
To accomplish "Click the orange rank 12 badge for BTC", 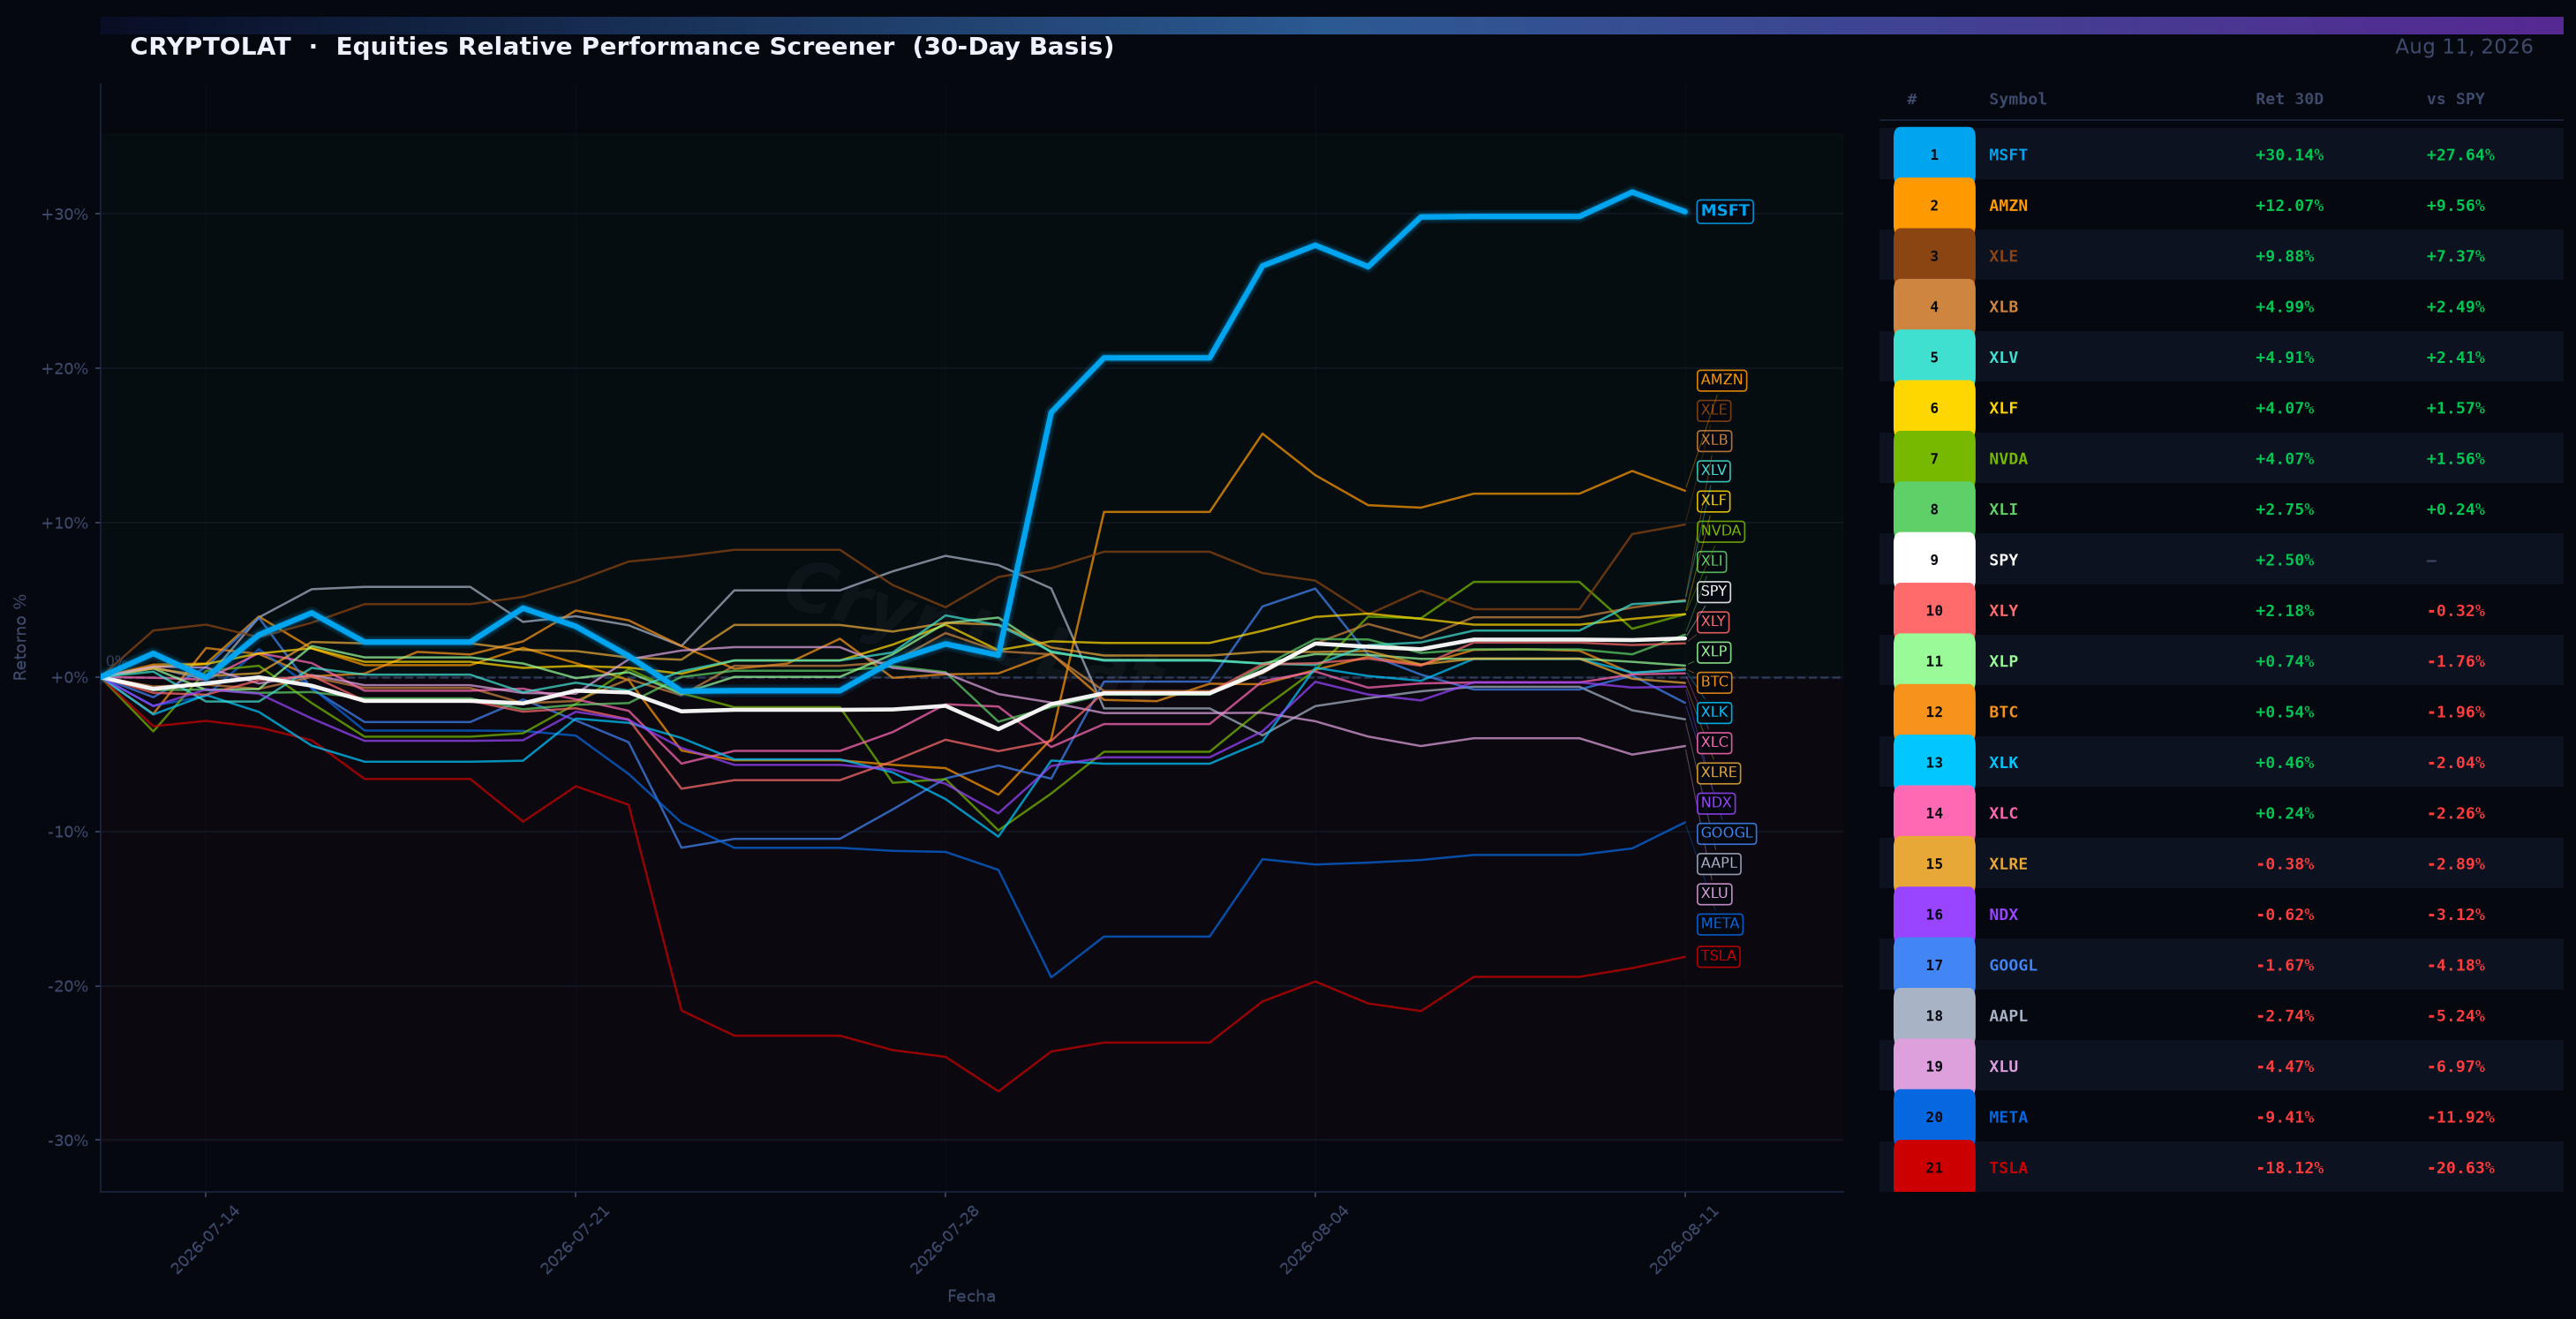I will 1933,712.
